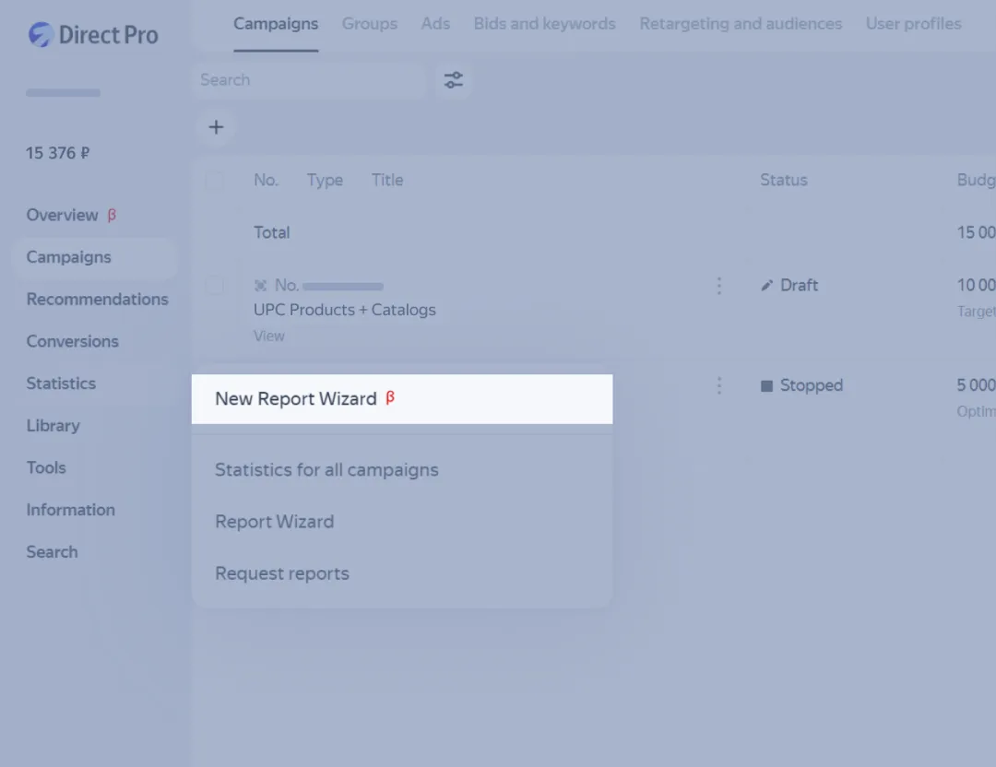Click the plus button to add campaign
This screenshot has height=767, width=996.
216,127
